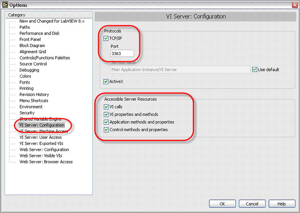The height and width of the screenshot is (213, 300).
Task: Select Paths in the Category list
Action: tap(25, 27)
